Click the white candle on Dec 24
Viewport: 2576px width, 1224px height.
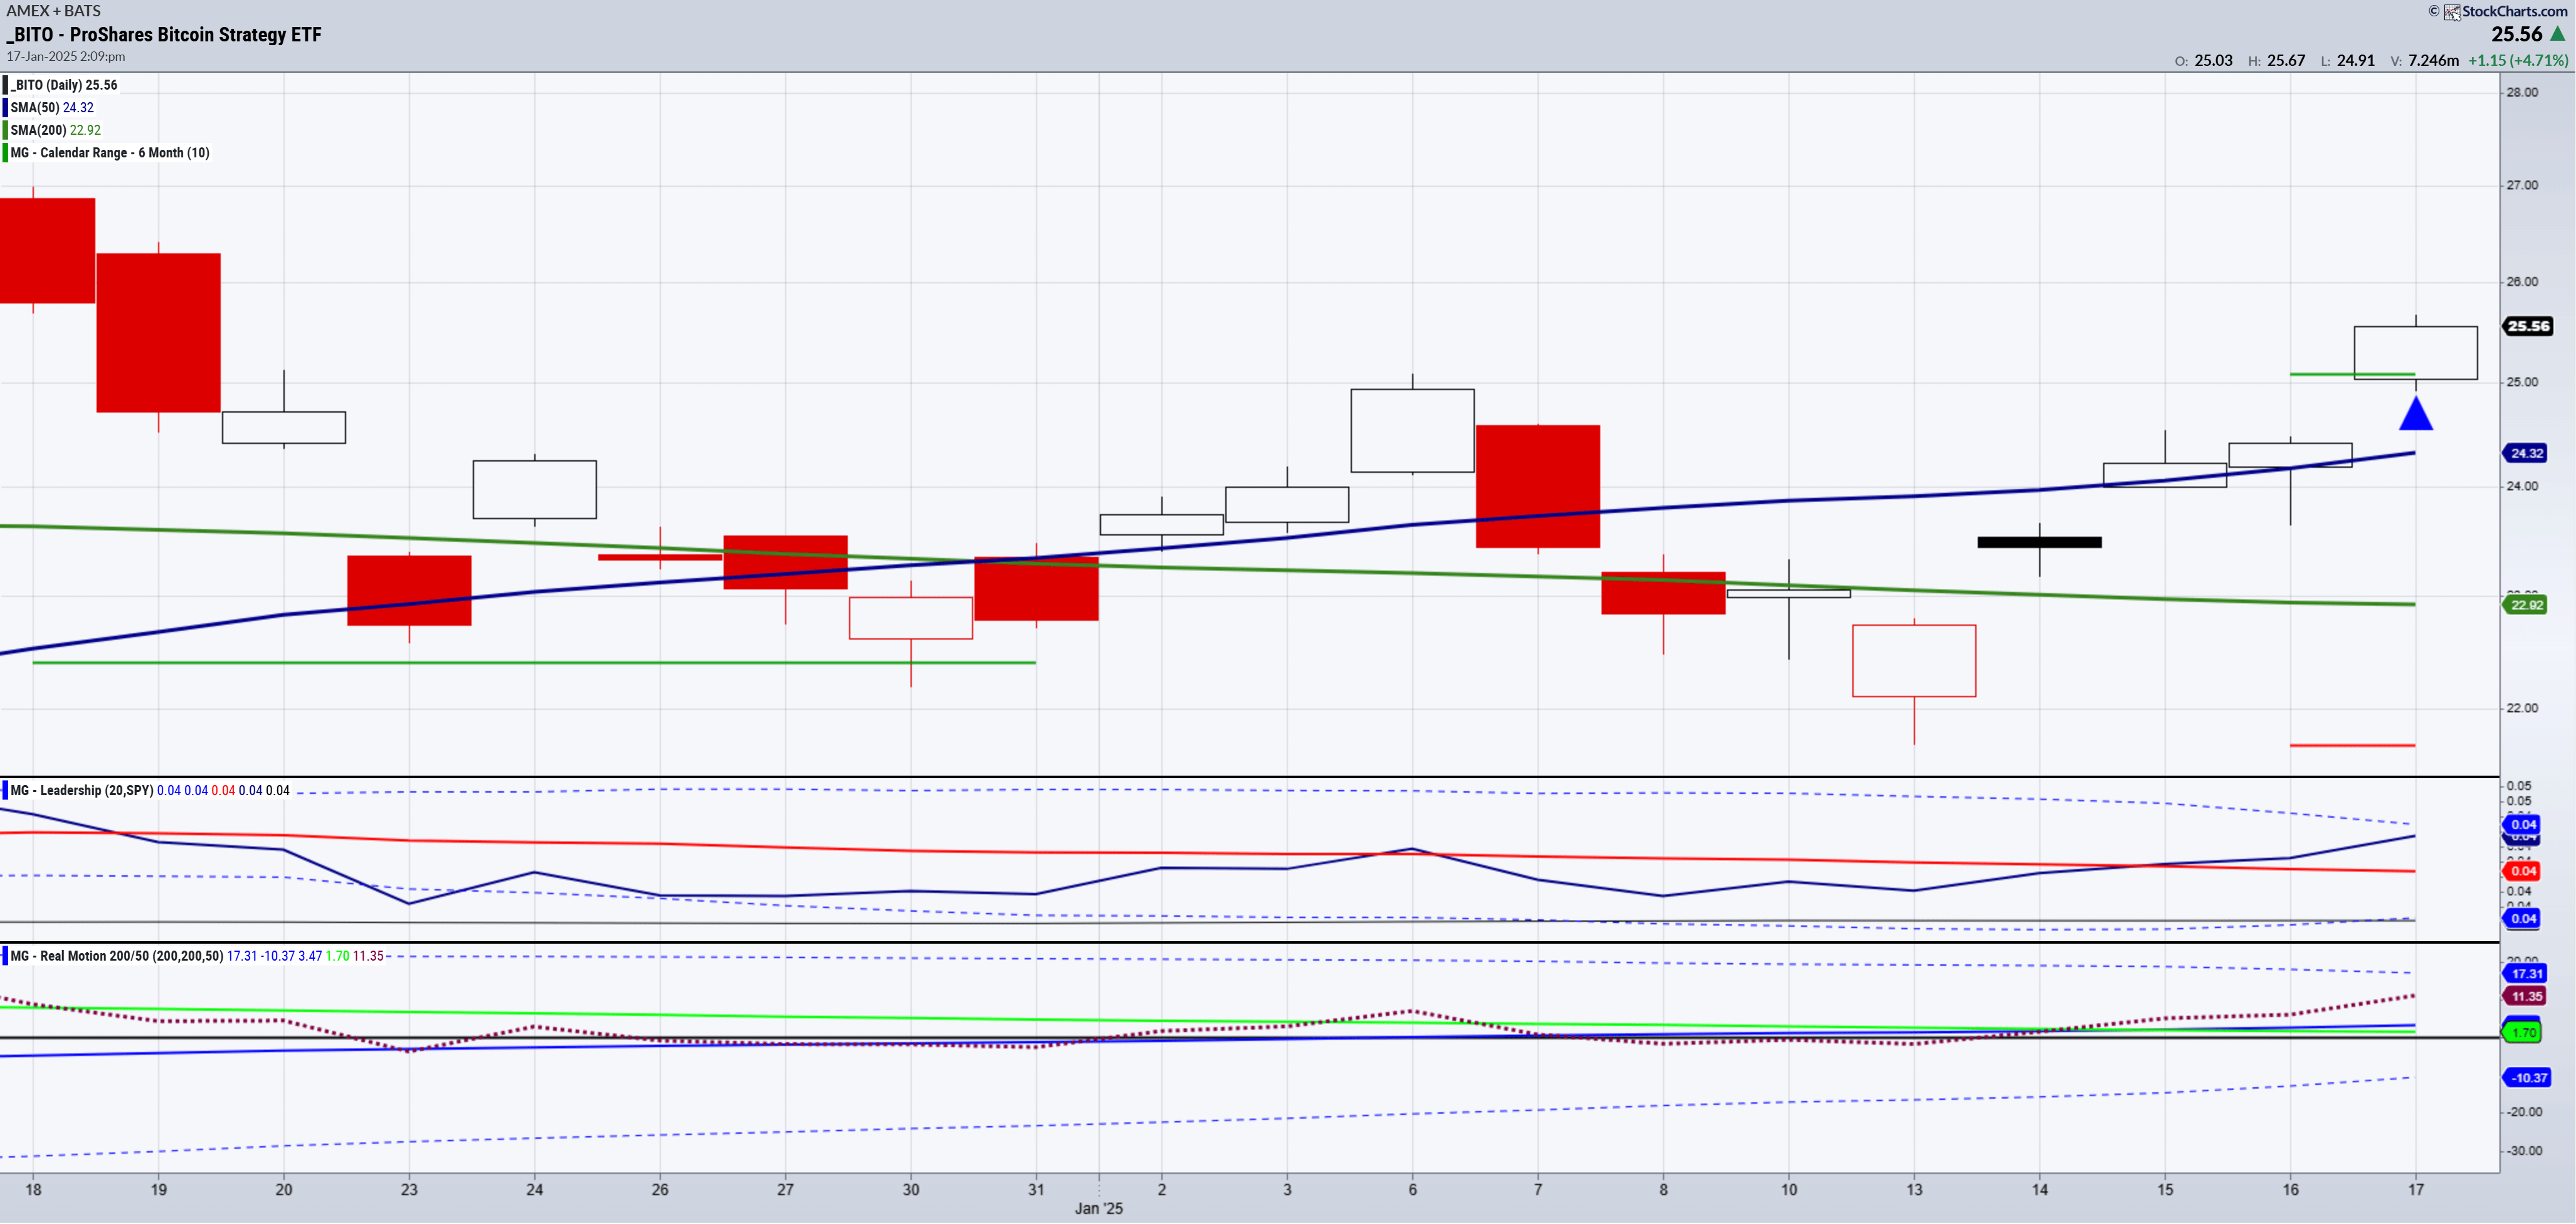(x=534, y=489)
